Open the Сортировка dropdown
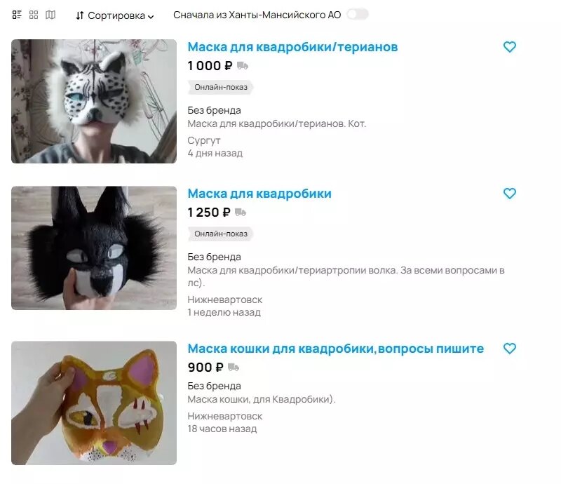Image resolution: width=561 pixels, height=484 pixels. point(115,15)
